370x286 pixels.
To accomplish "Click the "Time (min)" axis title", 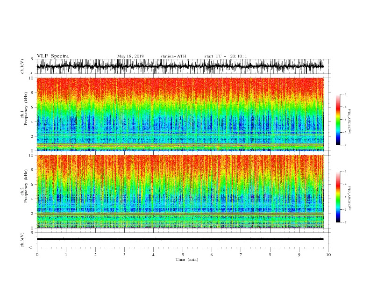I will tap(187, 259).
